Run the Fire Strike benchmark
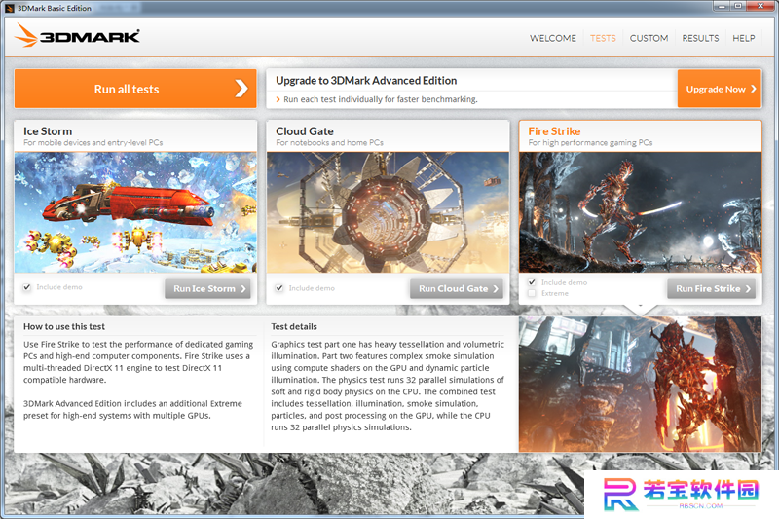The image size is (779, 519). point(712,288)
